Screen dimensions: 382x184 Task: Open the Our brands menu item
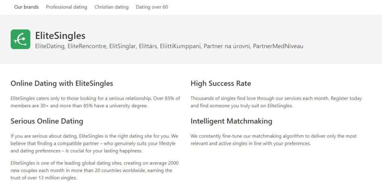click(26, 7)
